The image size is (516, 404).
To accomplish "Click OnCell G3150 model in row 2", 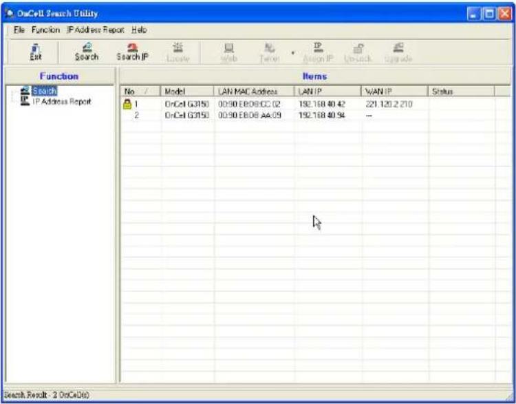I will (x=187, y=116).
